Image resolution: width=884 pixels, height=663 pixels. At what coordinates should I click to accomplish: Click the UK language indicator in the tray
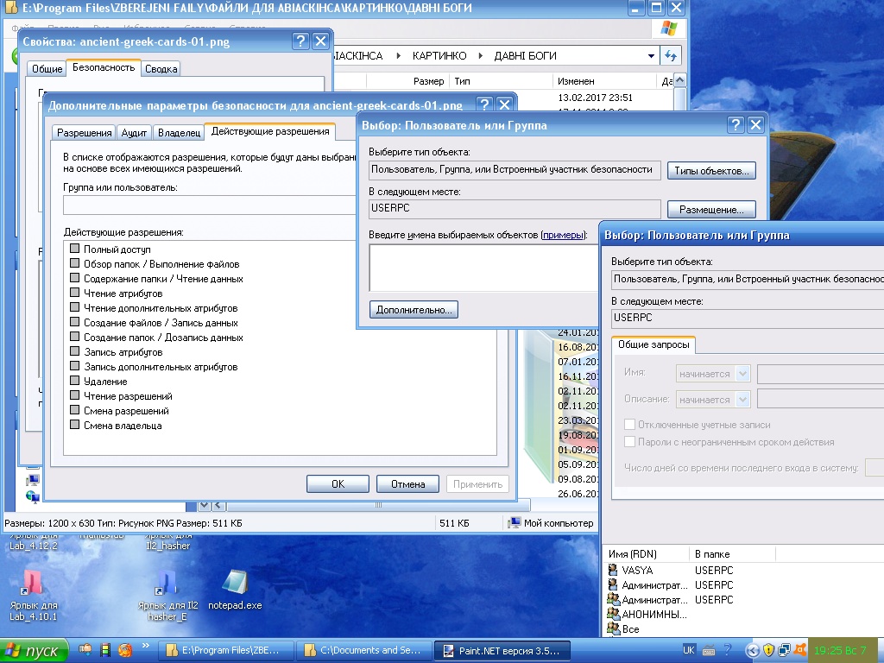689,650
